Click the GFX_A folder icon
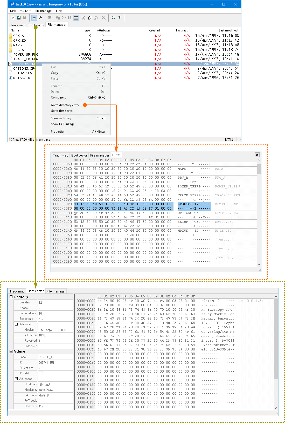 click(10, 36)
